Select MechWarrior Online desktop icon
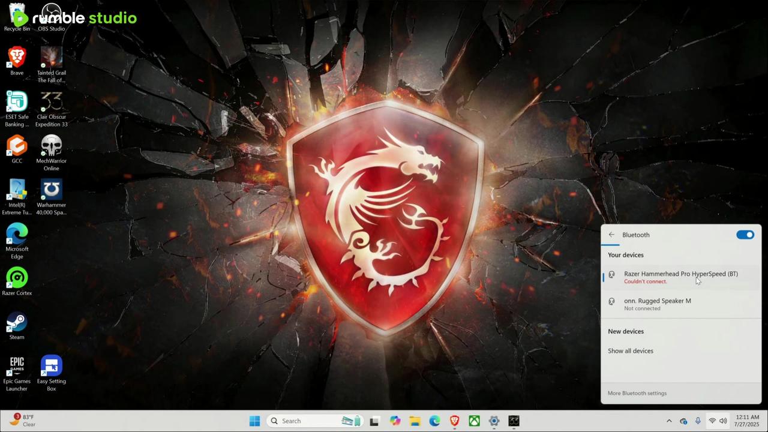 [52, 153]
